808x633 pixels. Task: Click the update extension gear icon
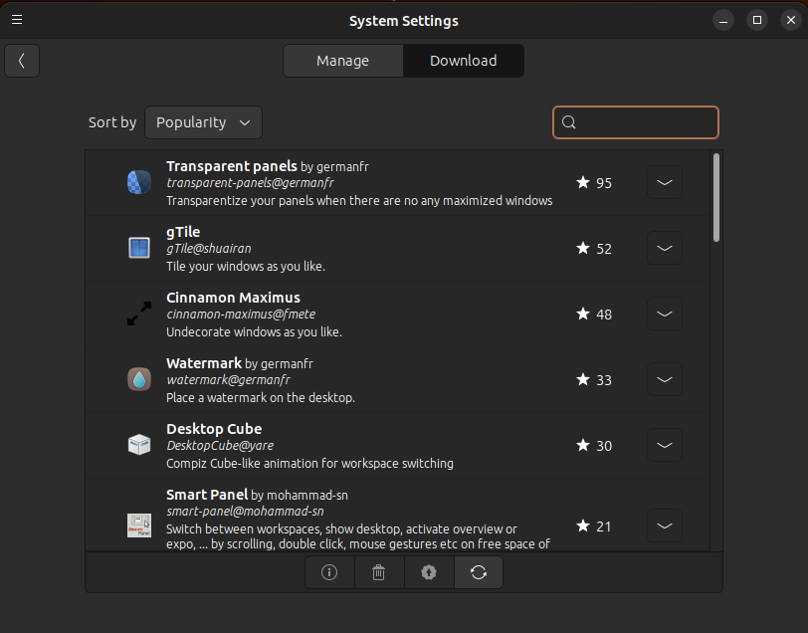pos(429,572)
